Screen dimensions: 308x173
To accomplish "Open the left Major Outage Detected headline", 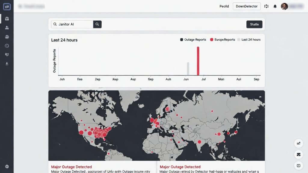I will click(x=72, y=167).
